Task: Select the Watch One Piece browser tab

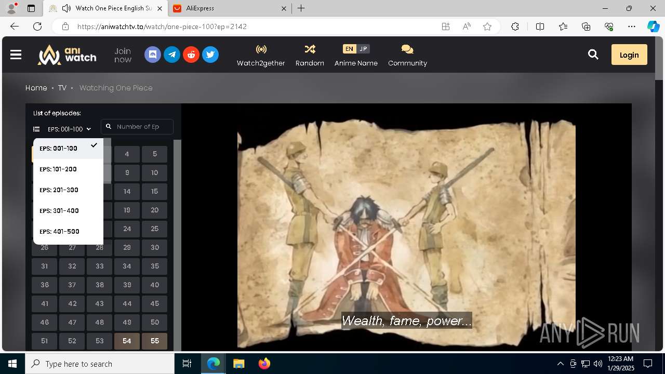Action: 105,8
